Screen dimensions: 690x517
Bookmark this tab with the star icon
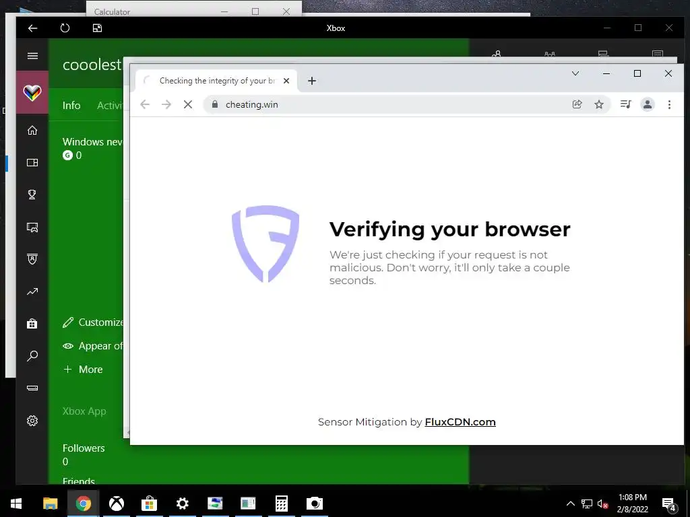599,104
